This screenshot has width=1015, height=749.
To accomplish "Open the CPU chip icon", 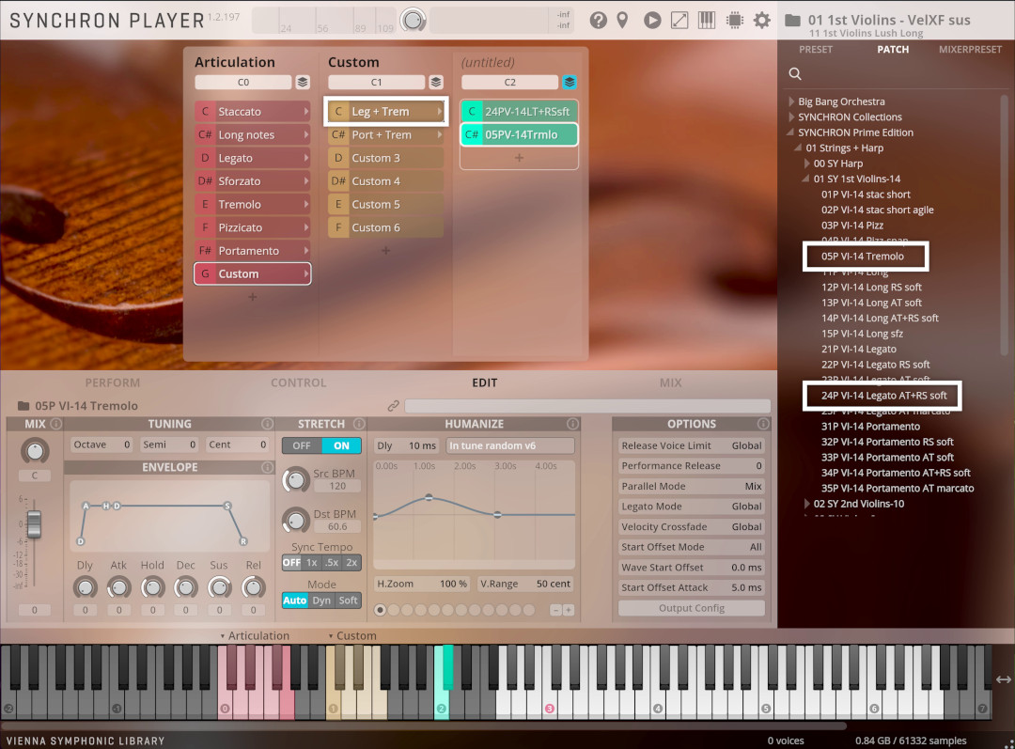I will (735, 20).
